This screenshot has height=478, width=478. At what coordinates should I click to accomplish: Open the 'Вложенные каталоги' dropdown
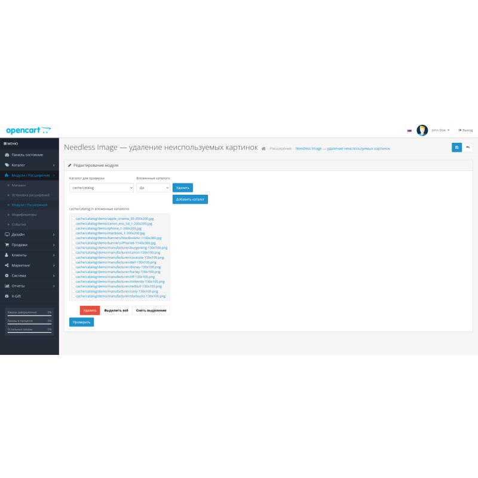click(x=153, y=188)
